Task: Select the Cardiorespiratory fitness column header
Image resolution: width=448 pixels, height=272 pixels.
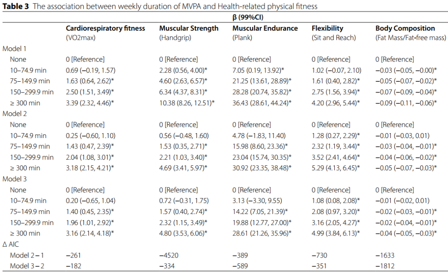Action: [x=105, y=29]
